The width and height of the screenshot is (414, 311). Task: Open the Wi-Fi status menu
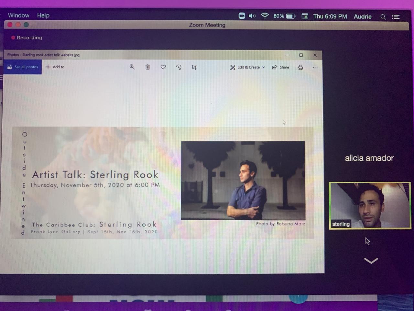(265, 16)
